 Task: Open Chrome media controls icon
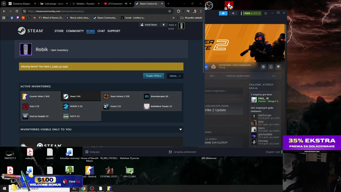coord(188,11)
